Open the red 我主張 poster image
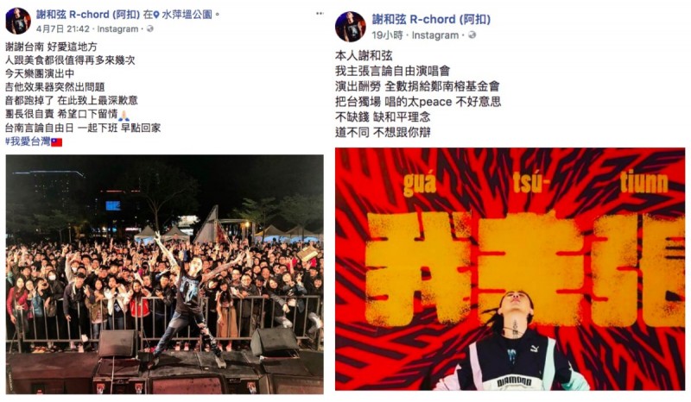Image resolution: width=691 pixels, height=402 pixels. [x=510, y=269]
